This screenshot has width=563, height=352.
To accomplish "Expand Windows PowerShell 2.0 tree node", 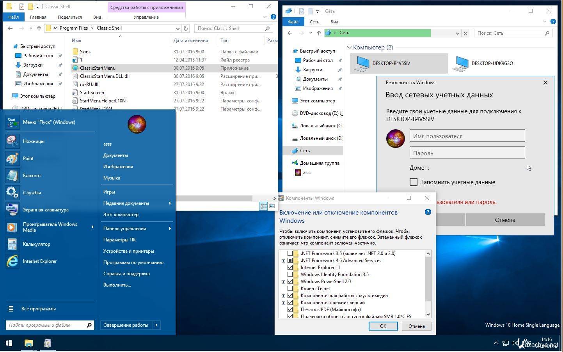I will click(284, 282).
